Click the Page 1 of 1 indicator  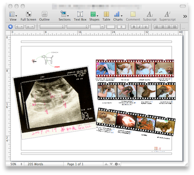75,164
